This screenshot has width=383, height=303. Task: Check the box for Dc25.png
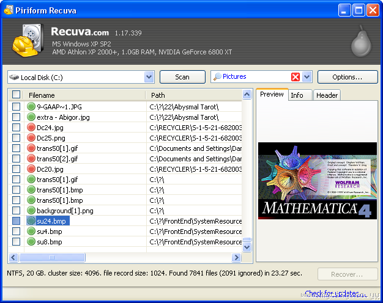(16, 138)
